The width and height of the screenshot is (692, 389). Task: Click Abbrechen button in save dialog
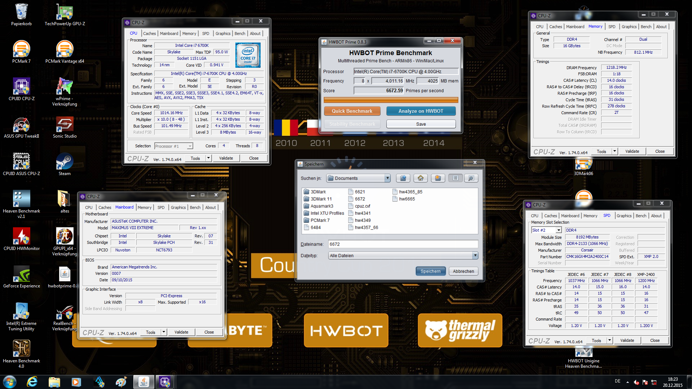tap(463, 271)
